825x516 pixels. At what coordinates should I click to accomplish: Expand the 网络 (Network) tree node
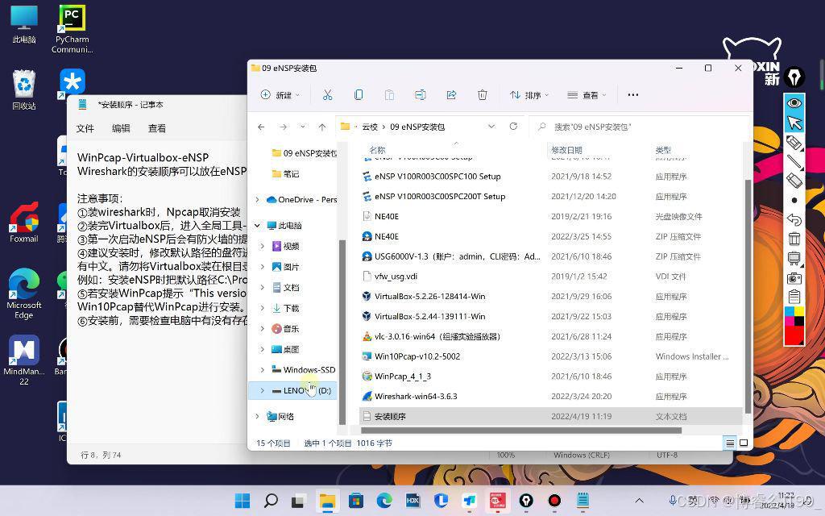[257, 417]
